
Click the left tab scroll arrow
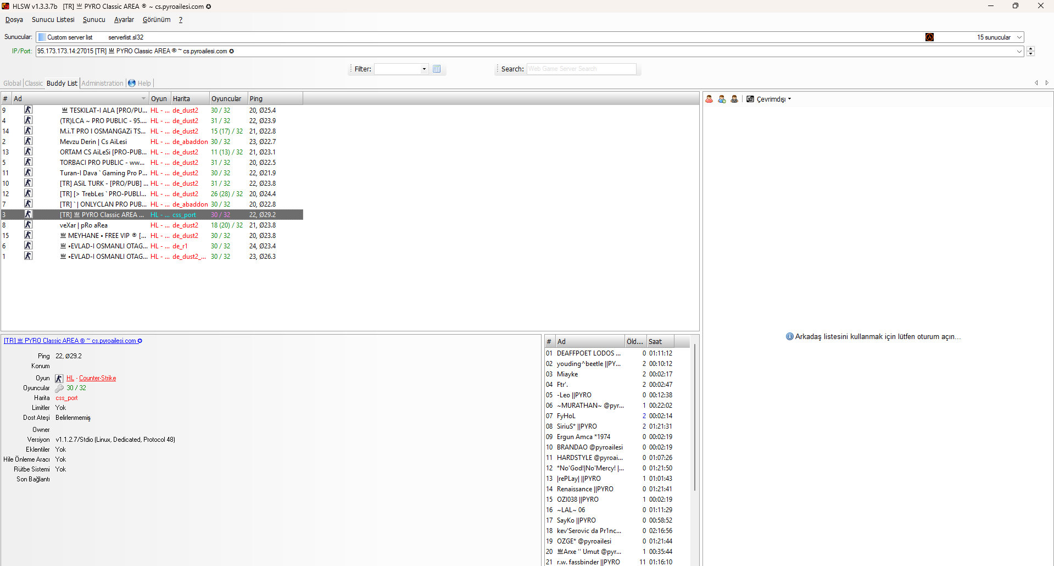pyautogui.click(x=1036, y=83)
